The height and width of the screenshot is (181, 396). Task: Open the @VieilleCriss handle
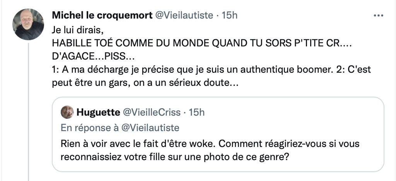[x=152, y=113]
